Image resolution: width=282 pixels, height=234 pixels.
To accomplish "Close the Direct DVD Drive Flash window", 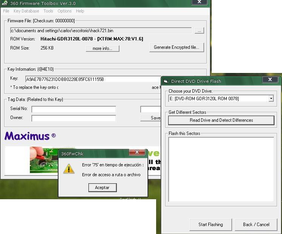I will pos(270,79).
